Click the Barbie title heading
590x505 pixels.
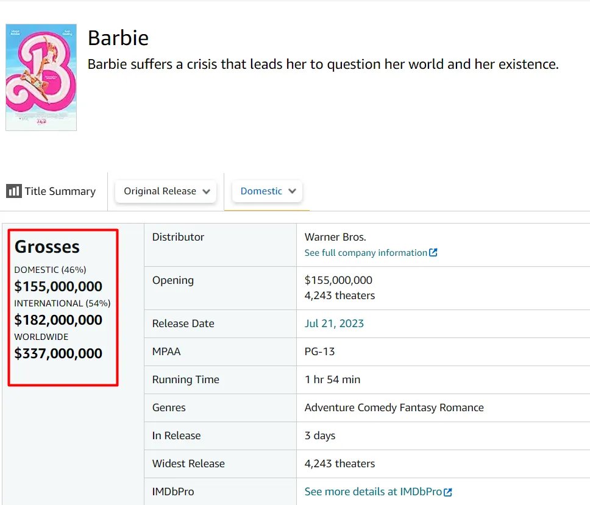(x=118, y=38)
